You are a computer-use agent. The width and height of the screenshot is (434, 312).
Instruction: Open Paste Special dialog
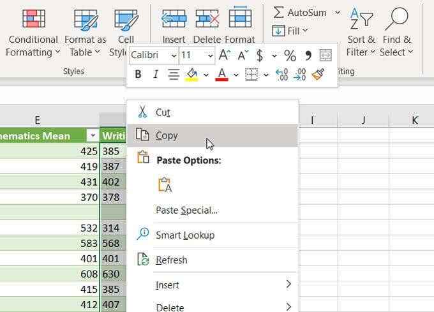pyautogui.click(x=213, y=211)
